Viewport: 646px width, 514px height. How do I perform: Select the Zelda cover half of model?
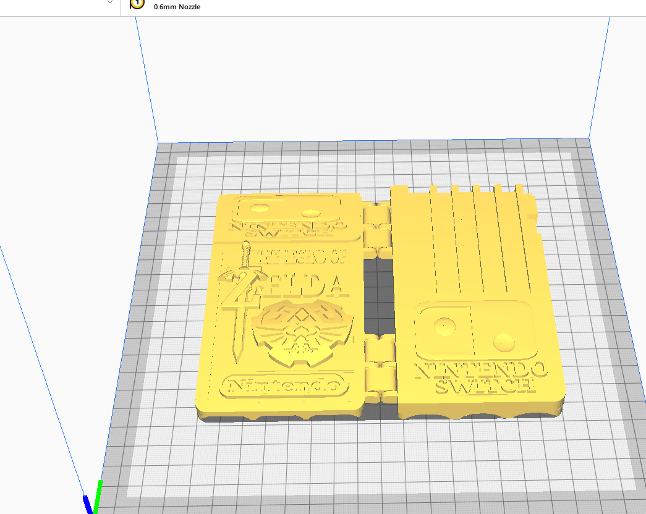(x=280, y=307)
